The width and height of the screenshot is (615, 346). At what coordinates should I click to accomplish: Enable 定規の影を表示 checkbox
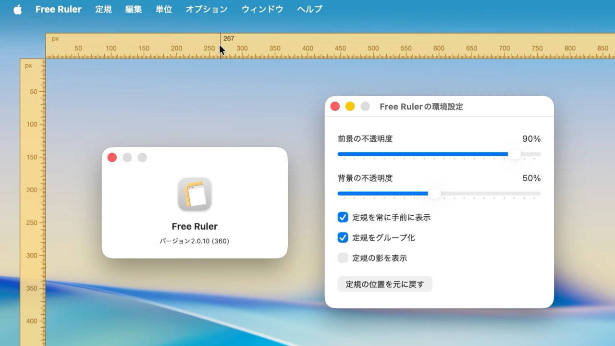coord(343,258)
